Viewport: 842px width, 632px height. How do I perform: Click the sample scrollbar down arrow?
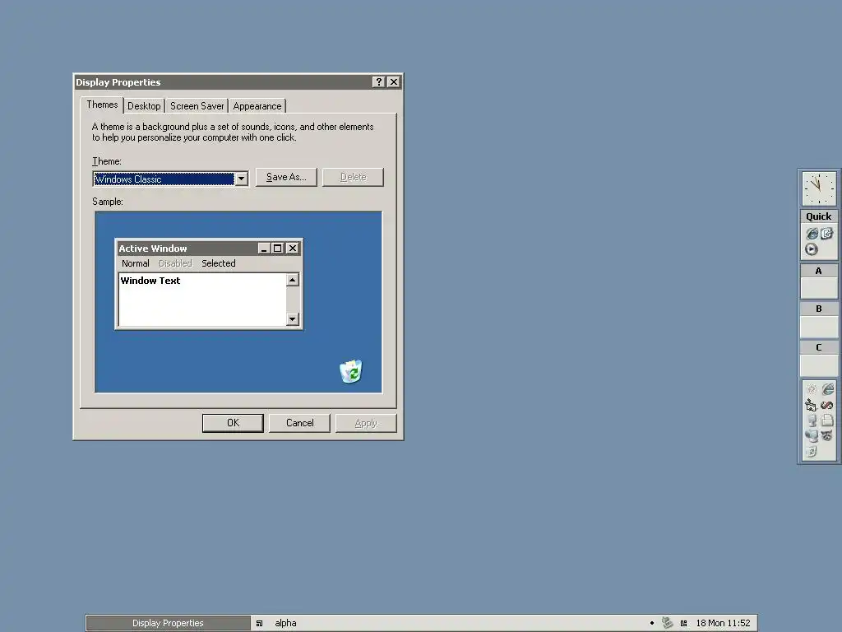coord(293,319)
